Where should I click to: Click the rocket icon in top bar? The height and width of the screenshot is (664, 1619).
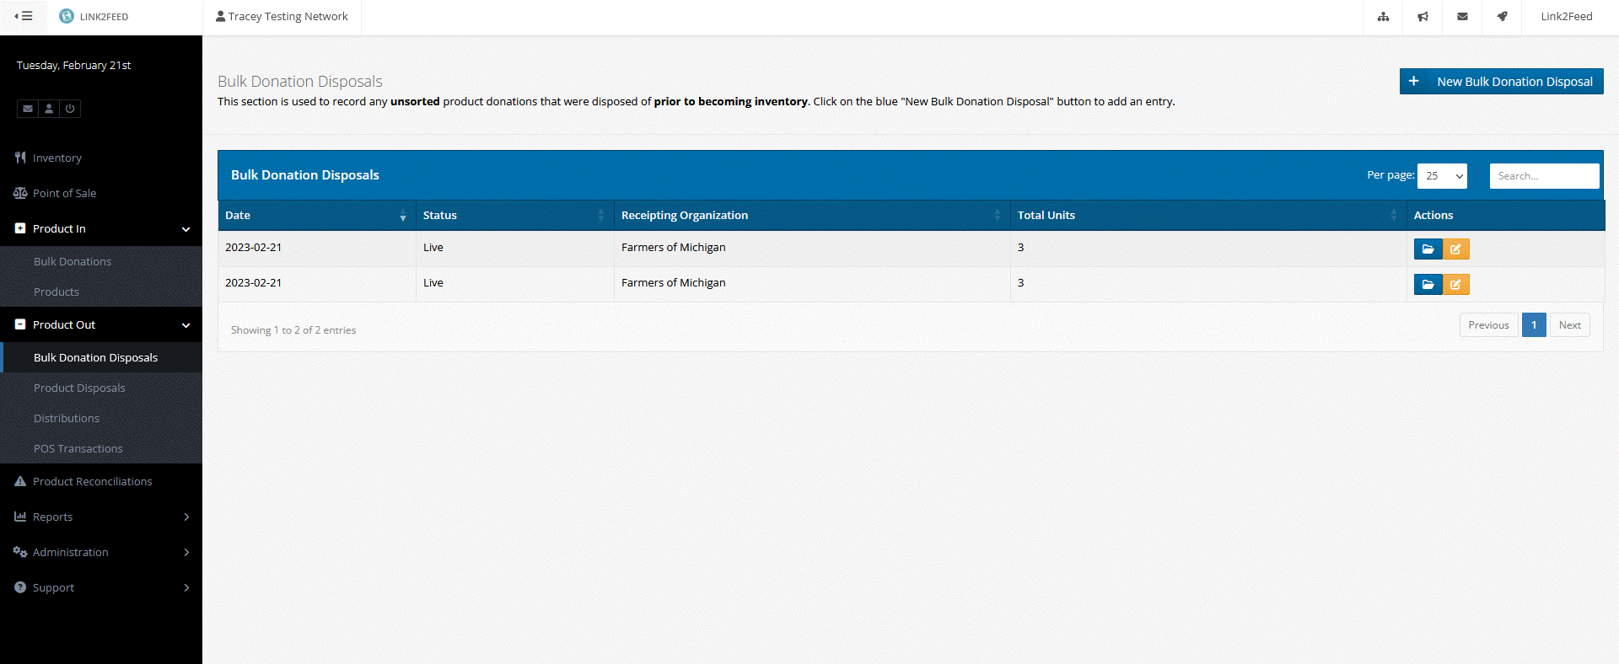tap(1502, 17)
